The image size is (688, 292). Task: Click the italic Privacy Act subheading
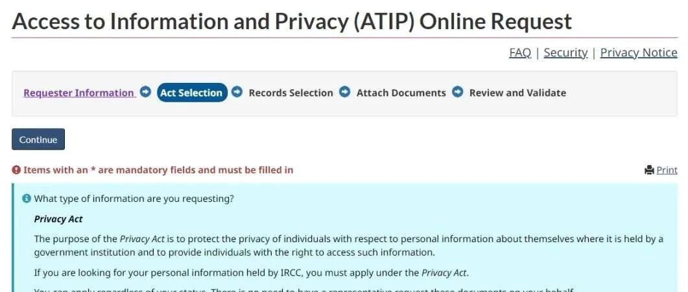tap(58, 219)
